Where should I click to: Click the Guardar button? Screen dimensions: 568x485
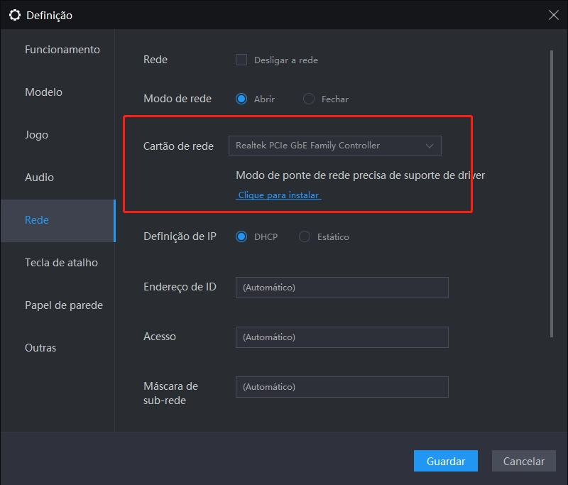445,461
